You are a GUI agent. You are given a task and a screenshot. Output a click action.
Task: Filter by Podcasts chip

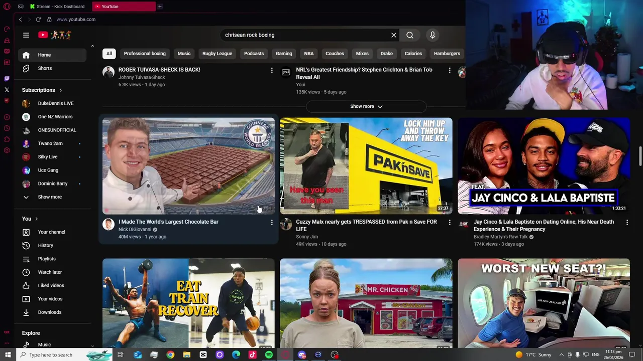tap(254, 54)
